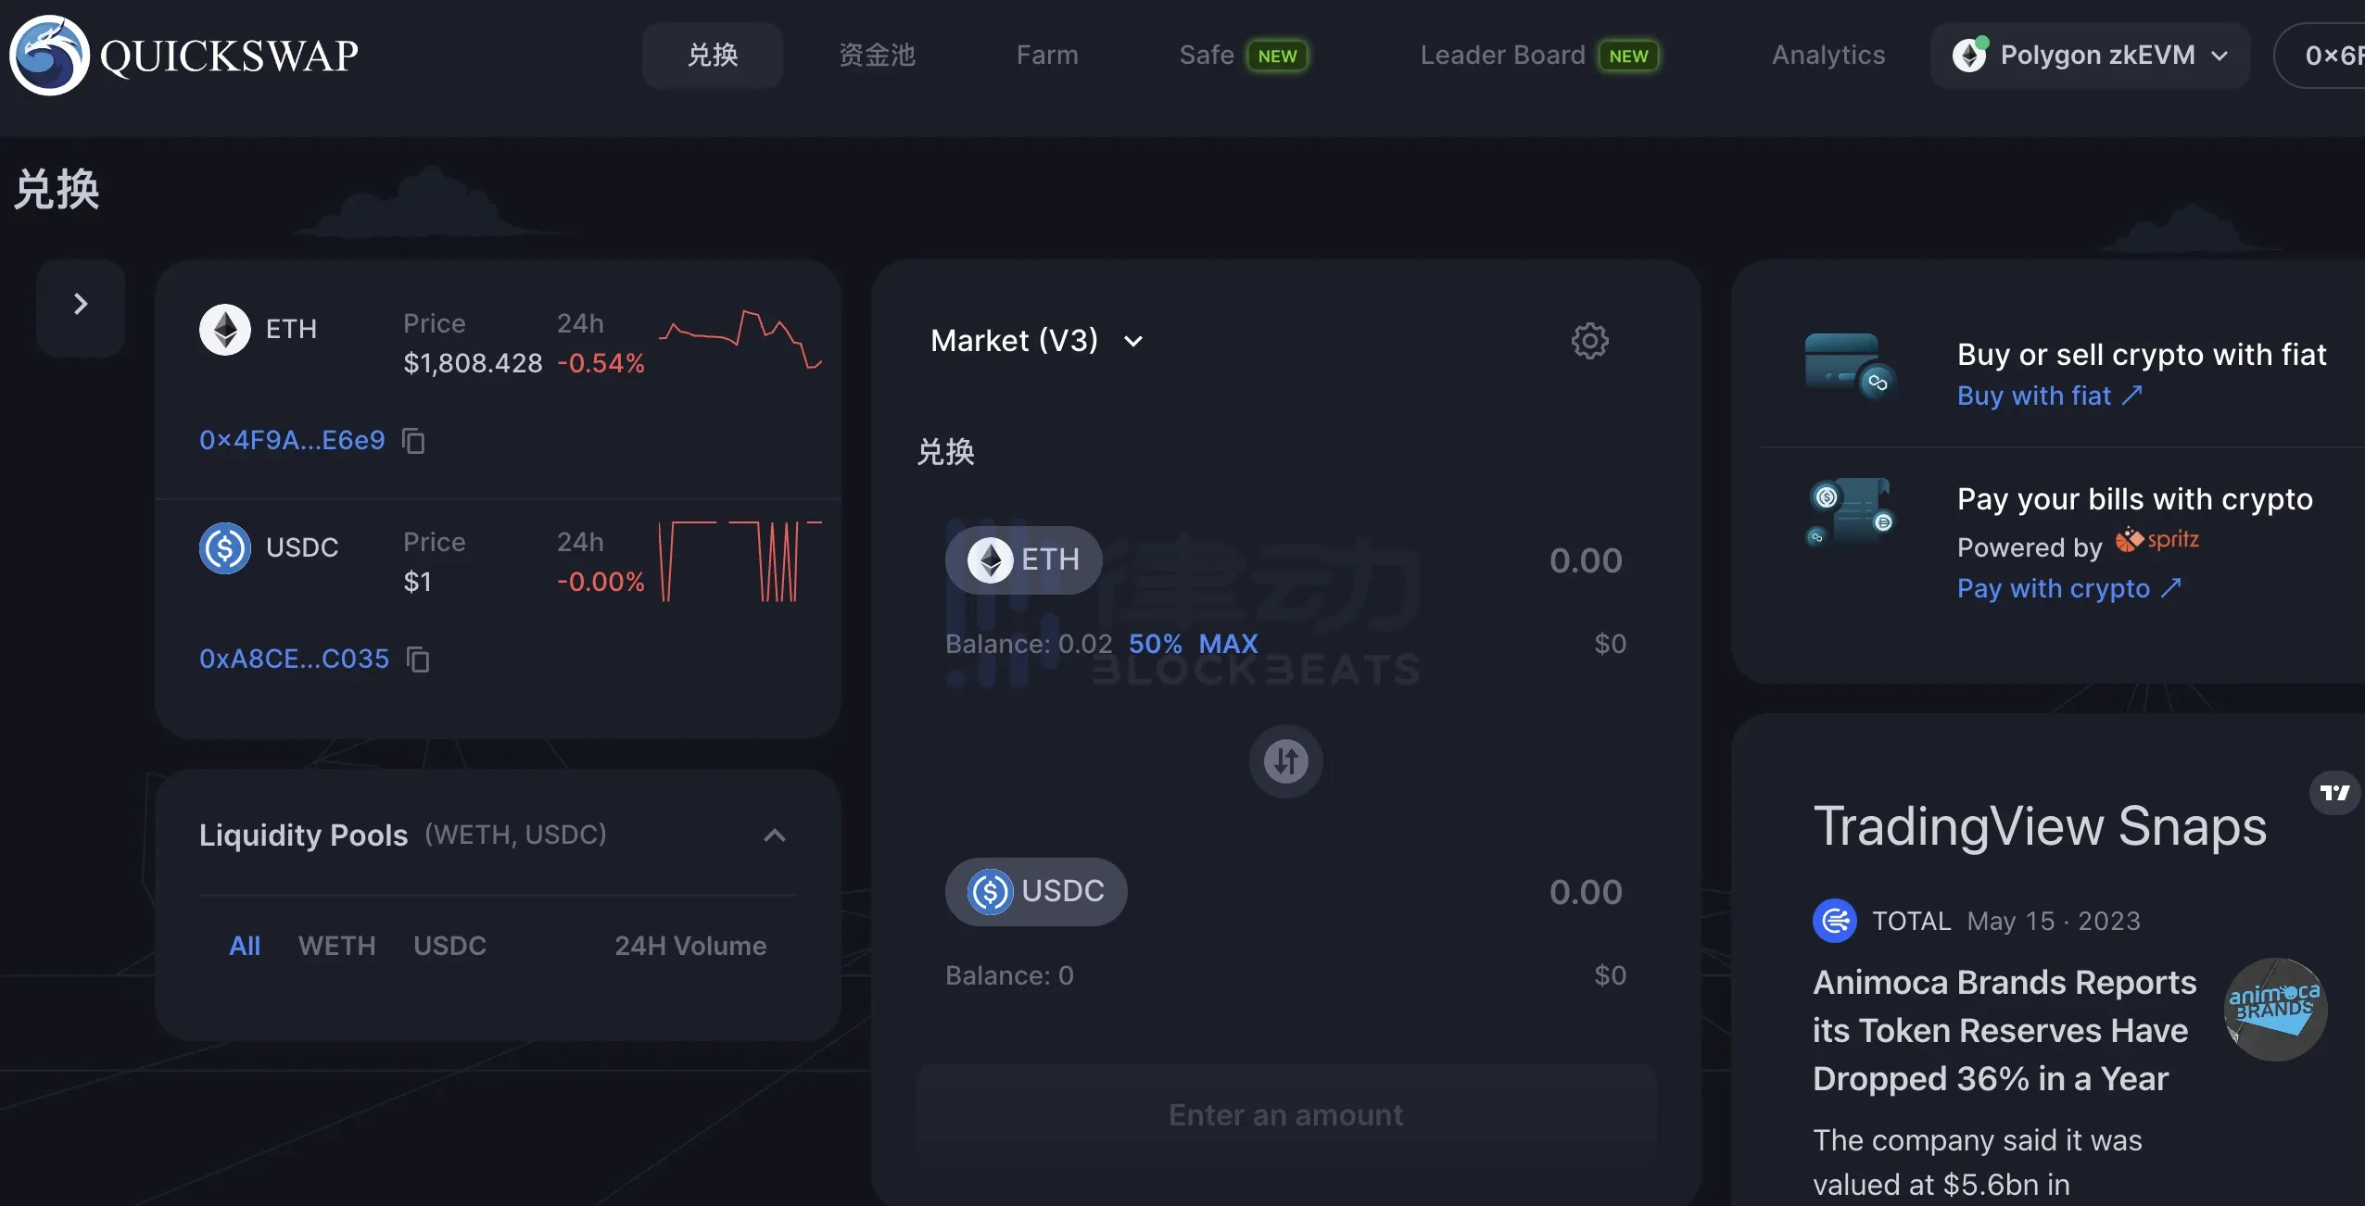Toggle MAX ETH balance option
The width and height of the screenshot is (2365, 1206).
point(1230,643)
